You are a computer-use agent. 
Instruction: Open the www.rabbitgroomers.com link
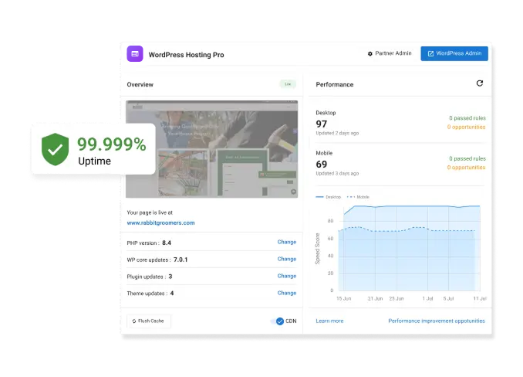point(160,222)
